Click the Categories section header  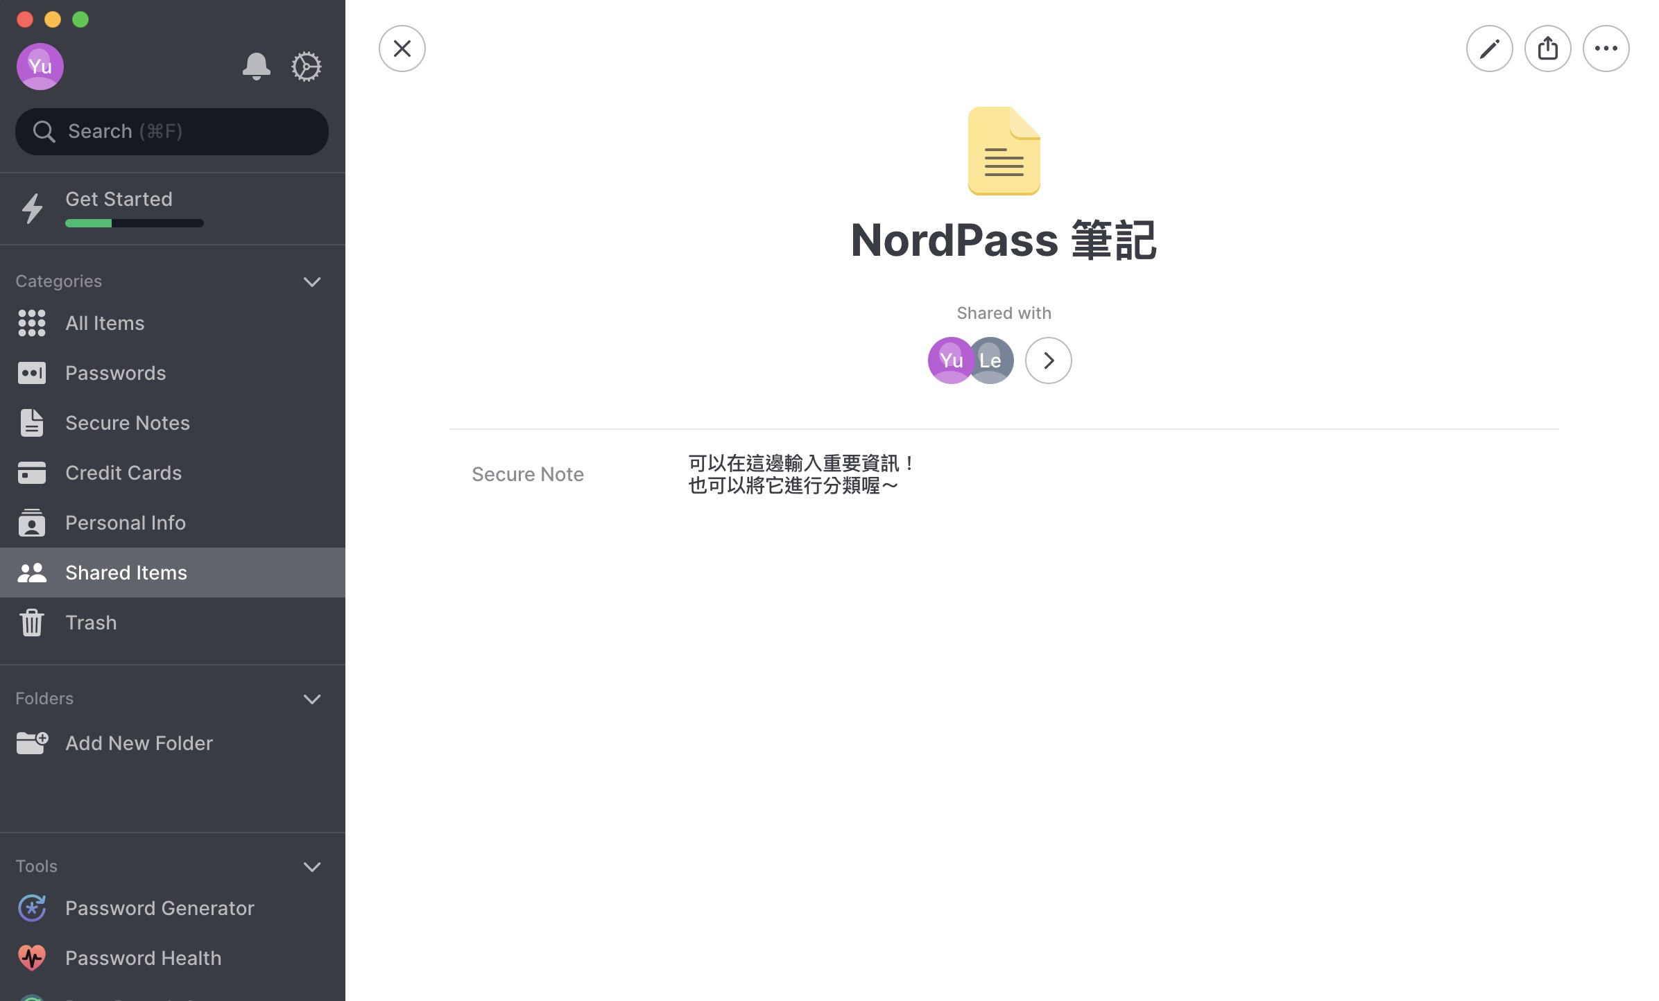(59, 281)
